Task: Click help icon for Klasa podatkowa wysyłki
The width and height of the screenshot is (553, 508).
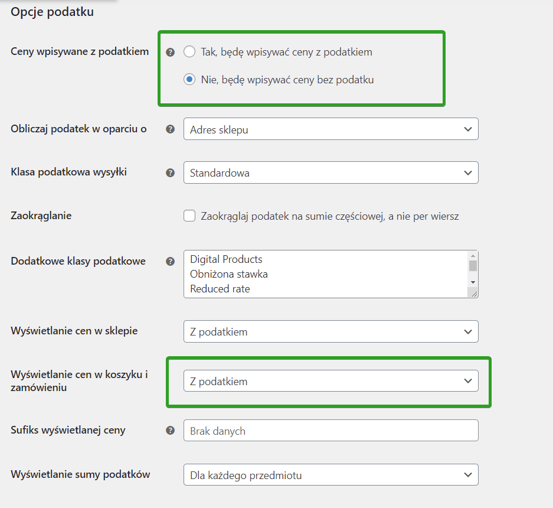Action: click(171, 173)
